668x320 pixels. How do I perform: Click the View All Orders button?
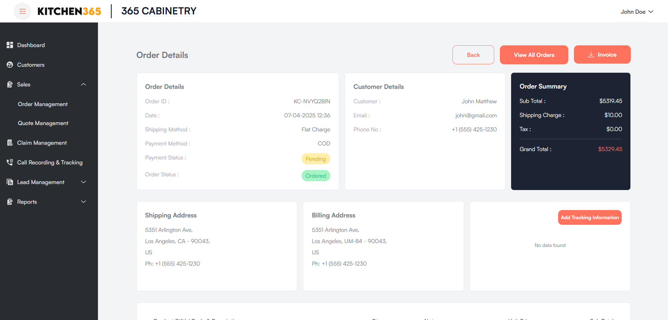coord(534,55)
